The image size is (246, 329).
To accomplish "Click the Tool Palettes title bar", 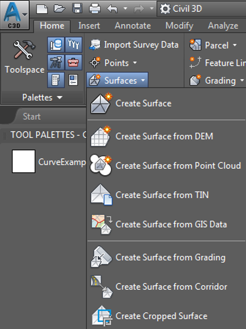I will tap(44, 135).
